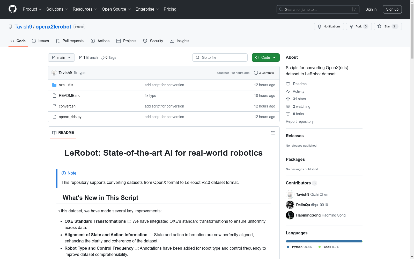Open the Product menu dropdown
Image resolution: width=414 pixels, height=259 pixels.
click(x=32, y=9)
